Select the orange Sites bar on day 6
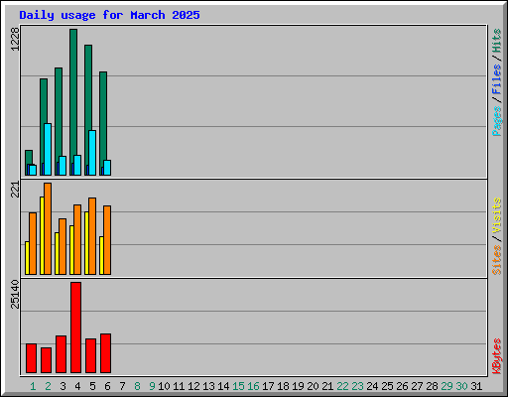508x397 pixels. (107, 240)
